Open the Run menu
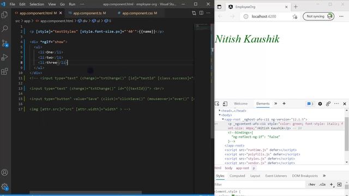349x196 pixels. tap(72, 4)
